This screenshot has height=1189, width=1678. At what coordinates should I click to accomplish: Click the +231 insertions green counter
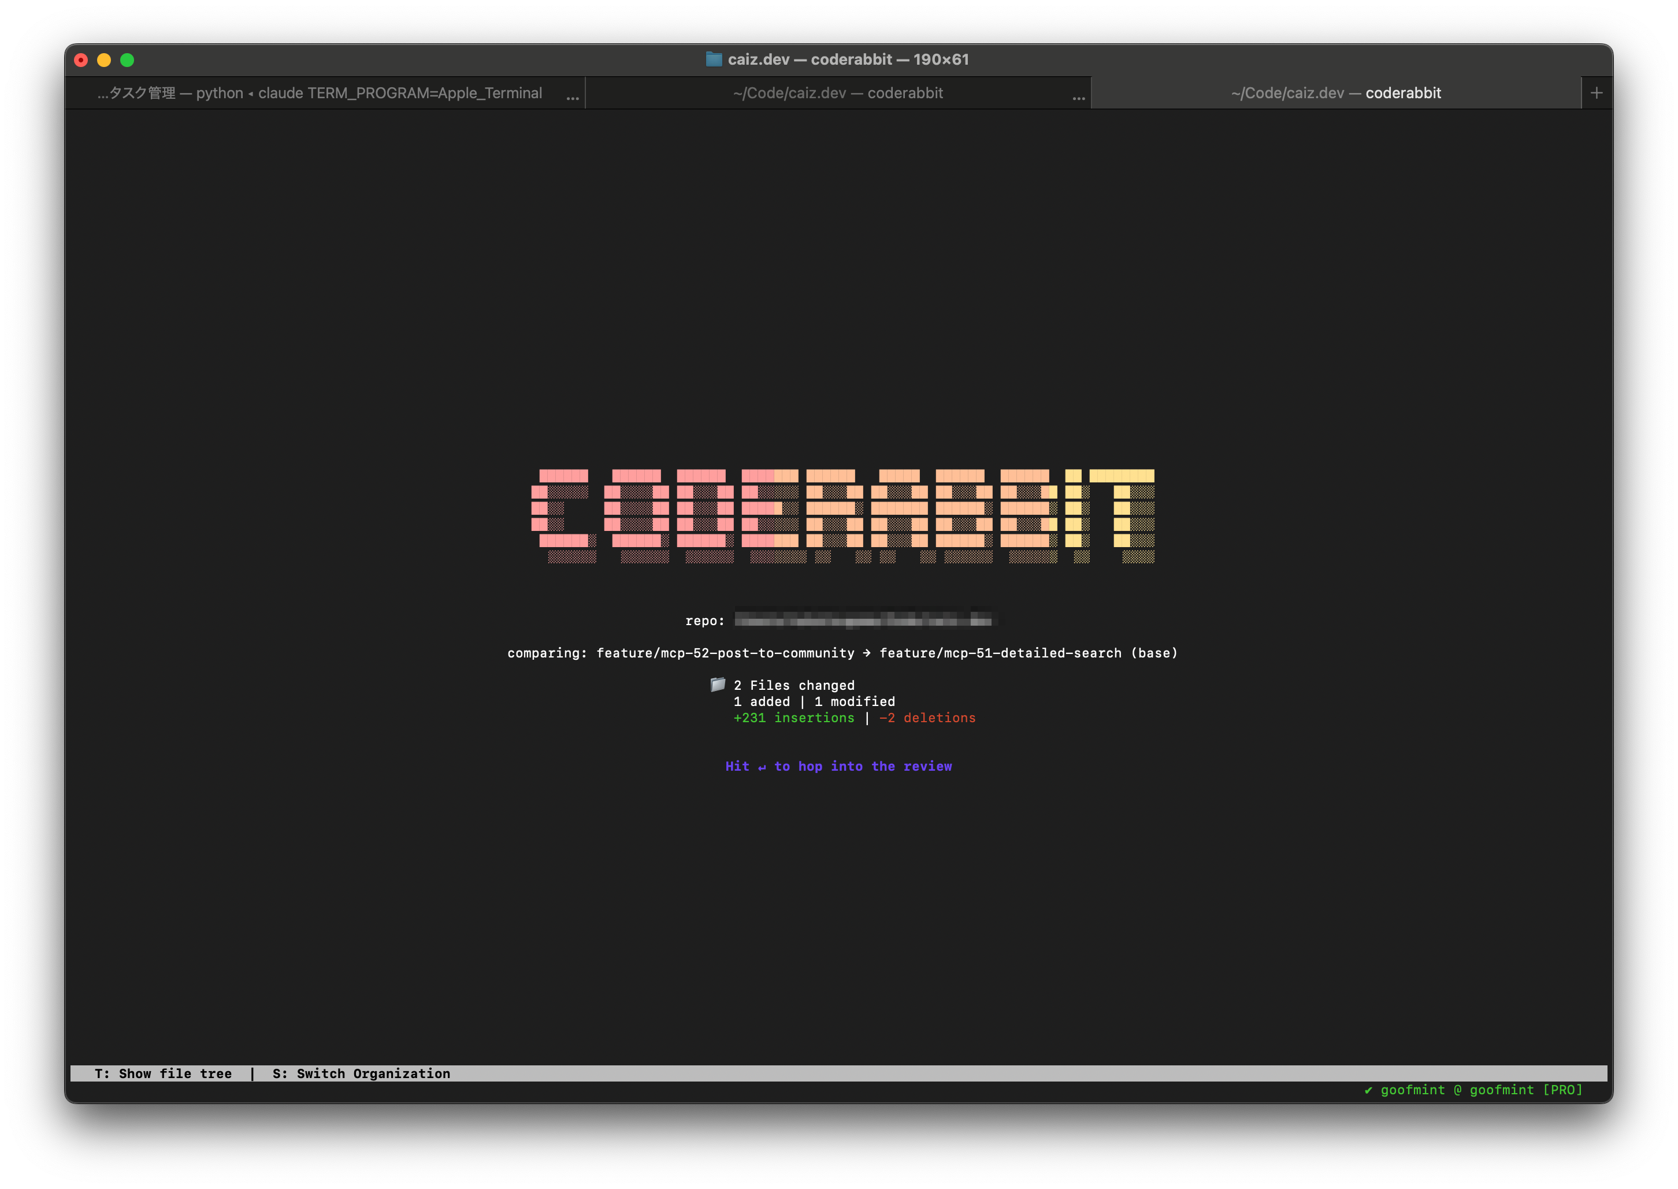pyautogui.click(x=793, y=718)
